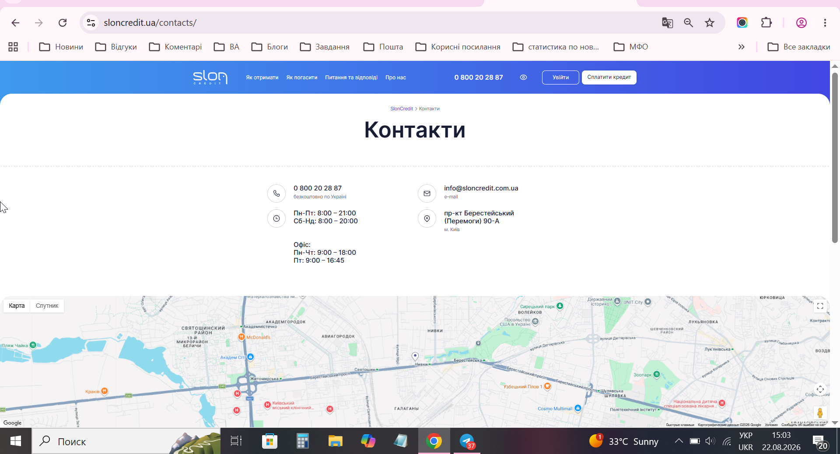This screenshot has width=840, height=454.
Task: Toggle fullscreen map view
Action: click(x=820, y=306)
